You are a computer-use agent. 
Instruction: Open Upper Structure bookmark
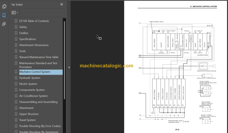(x=29, y=114)
